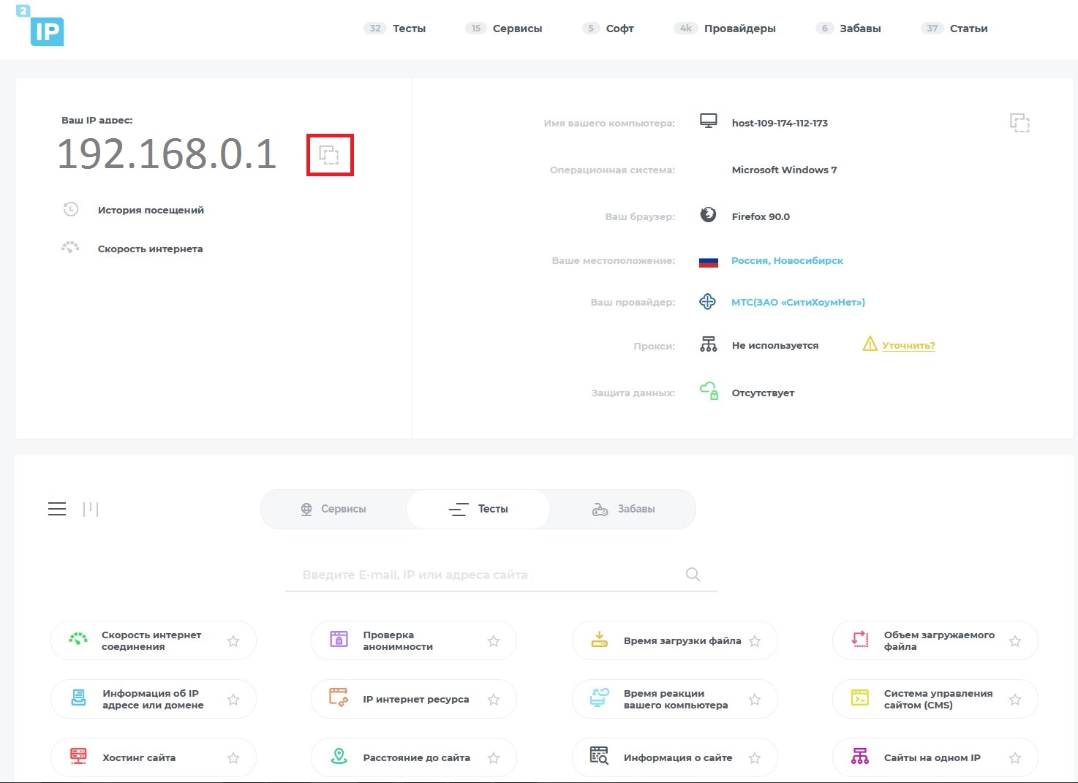Favorite Система управления сайтом star
Viewport: 1078px width, 783px height.
[x=1015, y=700]
